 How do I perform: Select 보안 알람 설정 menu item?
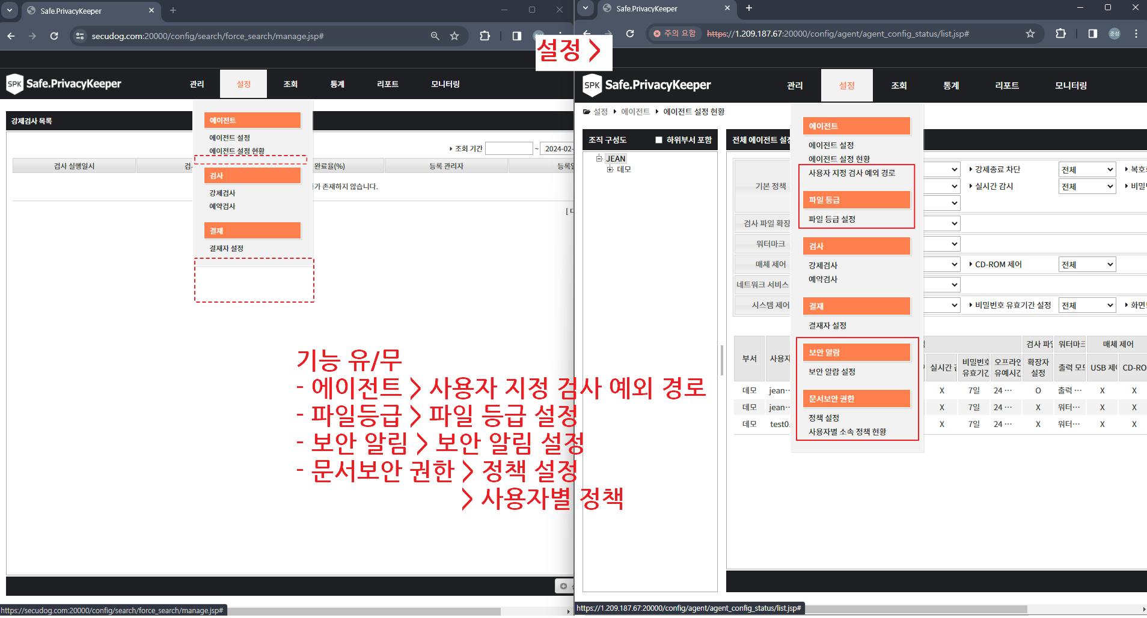(832, 372)
